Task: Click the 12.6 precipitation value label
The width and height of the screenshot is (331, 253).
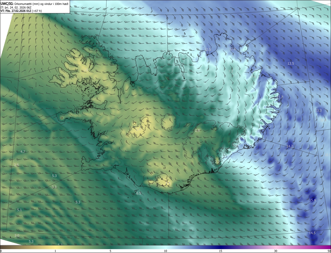Action: coord(233,49)
